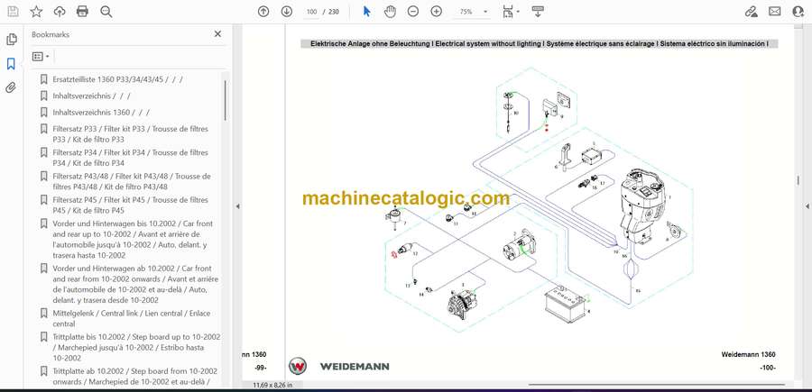Activate the hand pan tool
Image resolution: width=812 pixels, height=392 pixels.
click(390, 12)
